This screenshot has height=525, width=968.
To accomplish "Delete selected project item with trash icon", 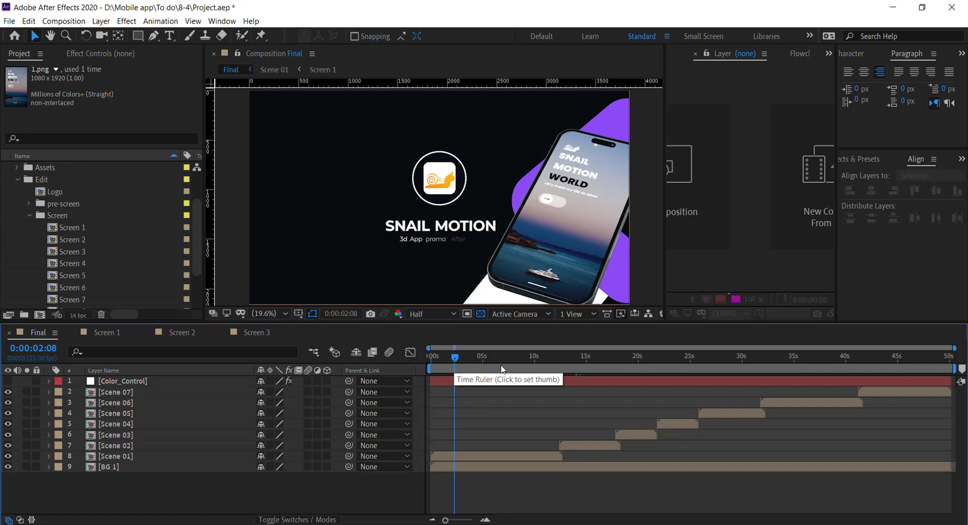I will [x=101, y=315].
